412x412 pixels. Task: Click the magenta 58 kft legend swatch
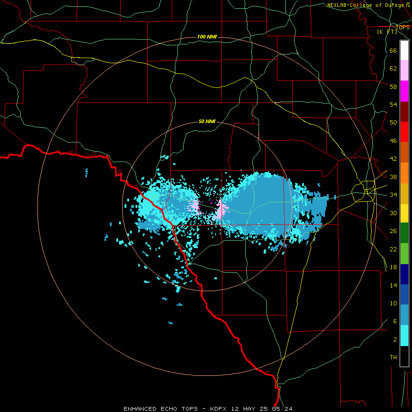click(404, 91)
